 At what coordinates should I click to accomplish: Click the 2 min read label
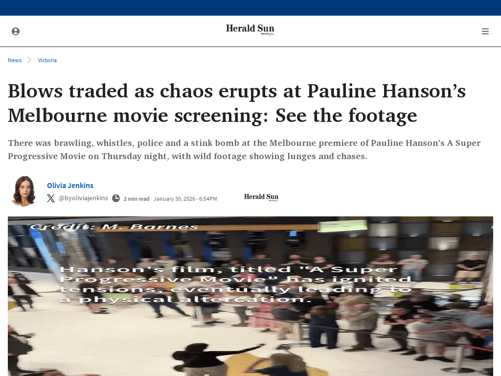137,199
